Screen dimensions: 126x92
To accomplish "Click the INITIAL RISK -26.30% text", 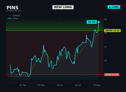I will [17, 76].
